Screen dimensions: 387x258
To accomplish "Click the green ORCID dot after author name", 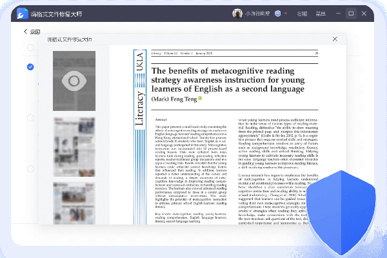I will pyautogui.click(x=200, y=98).
